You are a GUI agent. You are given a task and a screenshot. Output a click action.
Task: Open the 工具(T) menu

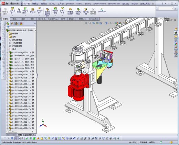[61, 4]
